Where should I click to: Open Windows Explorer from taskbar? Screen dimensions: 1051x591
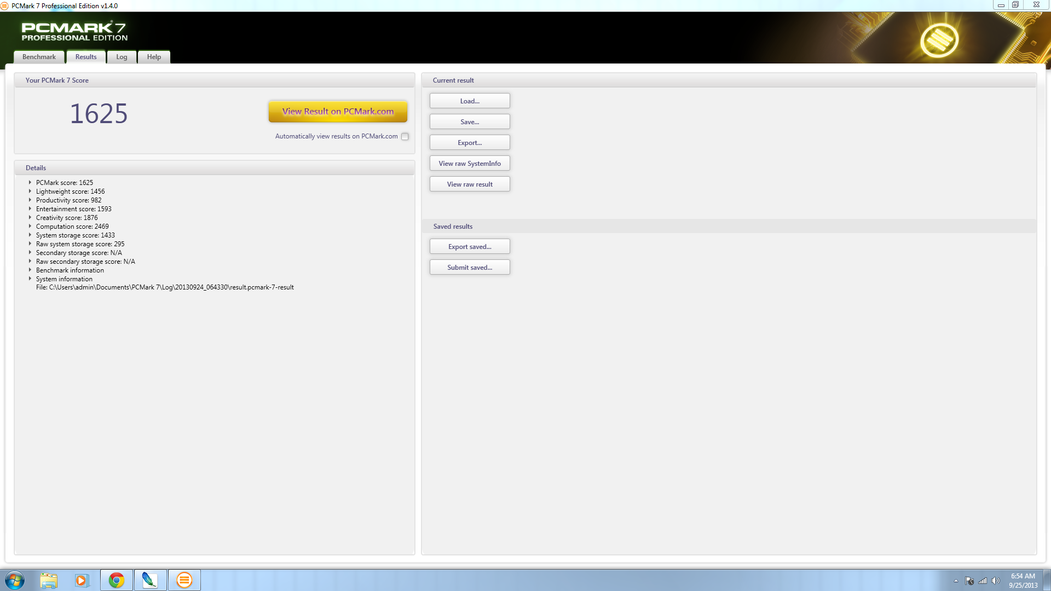click(x=49, y=580)
